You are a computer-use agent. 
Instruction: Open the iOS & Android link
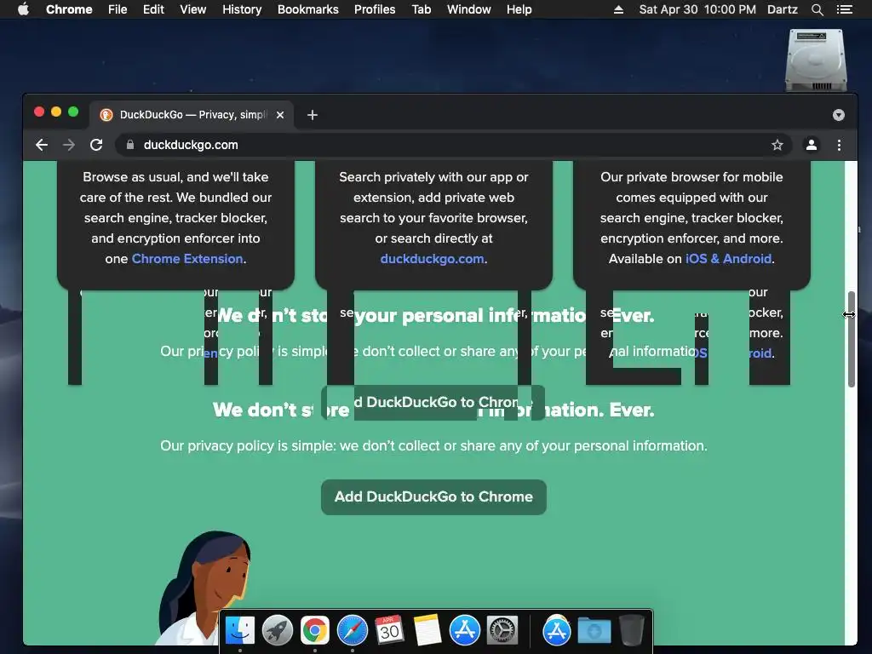point(729,259)
